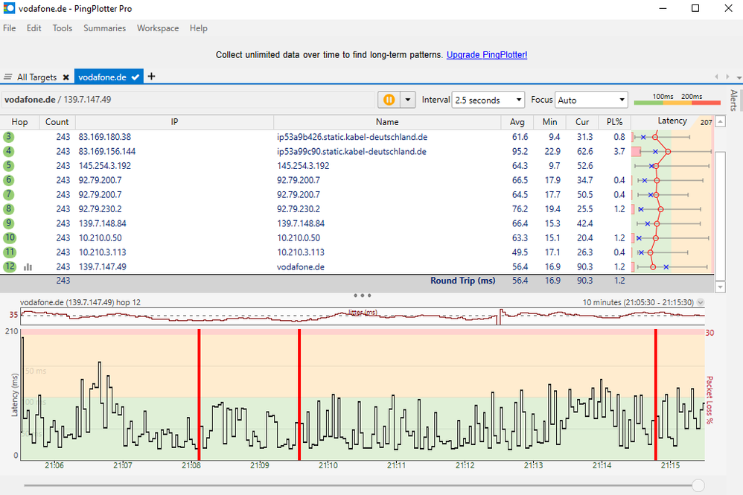Screen dimensions: 743x495
Task: Select hop 8 green circle icon
Action: click(8, 209)
